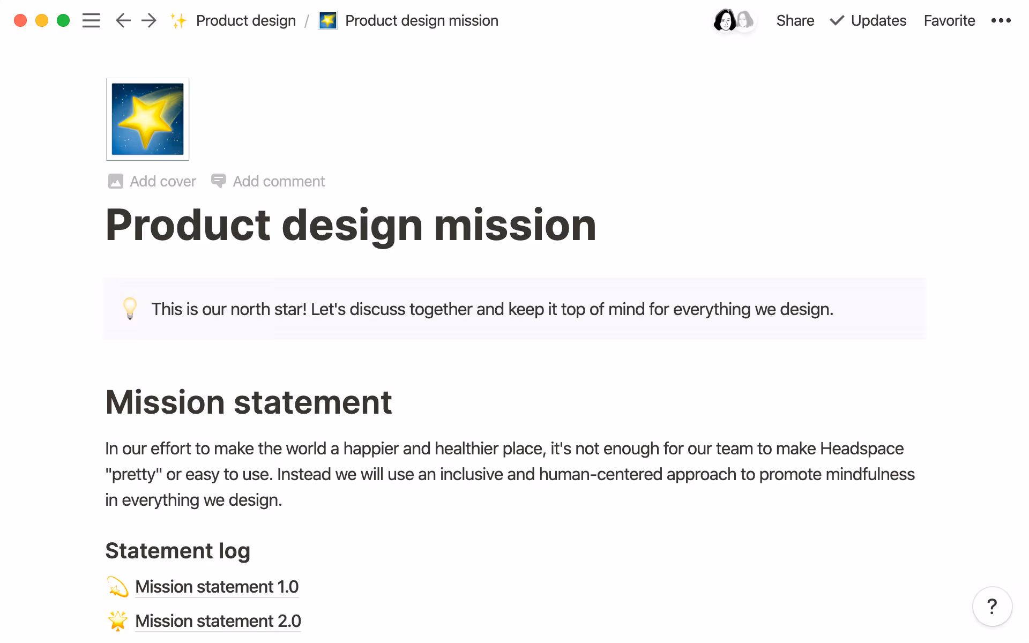
Task: Open the Share menu
Action: (795, 20)
